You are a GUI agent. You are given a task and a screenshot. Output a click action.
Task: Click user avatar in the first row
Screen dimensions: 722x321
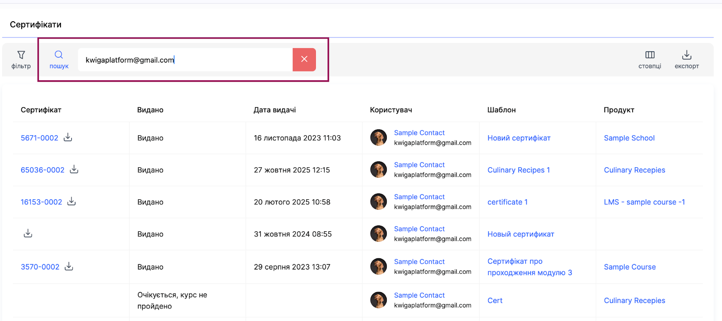coord(378,138)
